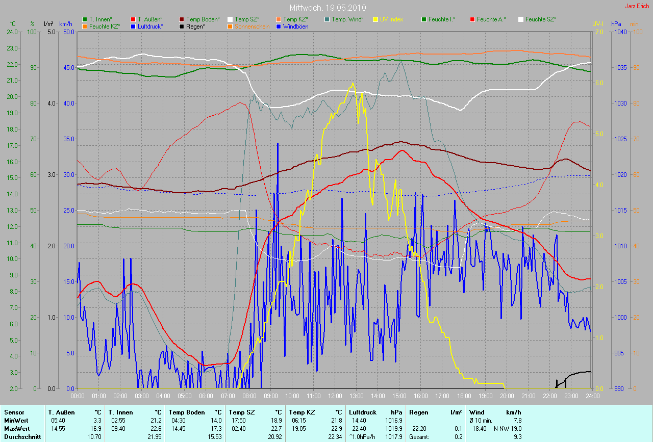The image size is (653, 442).
Task: Select the red Feuchte A. legend swatch
Action: (x=472, y=19)
